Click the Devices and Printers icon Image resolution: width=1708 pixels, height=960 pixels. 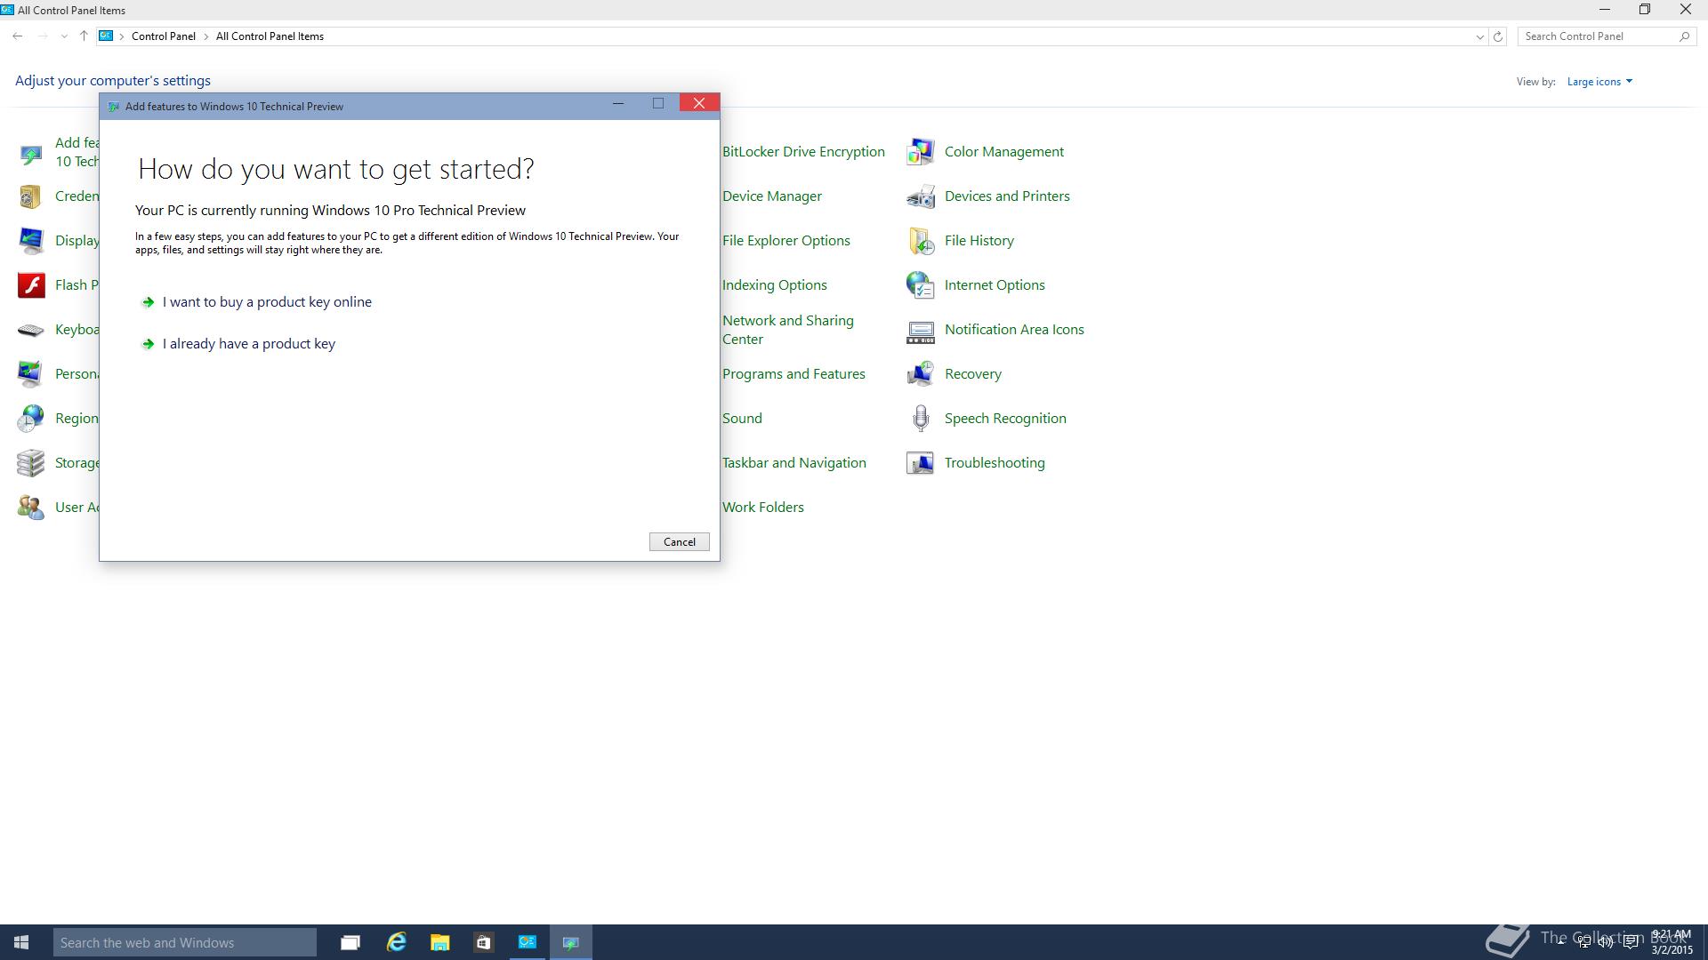coord(921,196)
